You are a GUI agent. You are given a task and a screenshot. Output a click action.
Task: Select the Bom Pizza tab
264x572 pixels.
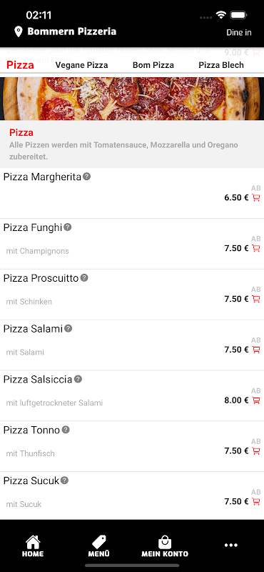pyautogui.click(x=153, y=65)
